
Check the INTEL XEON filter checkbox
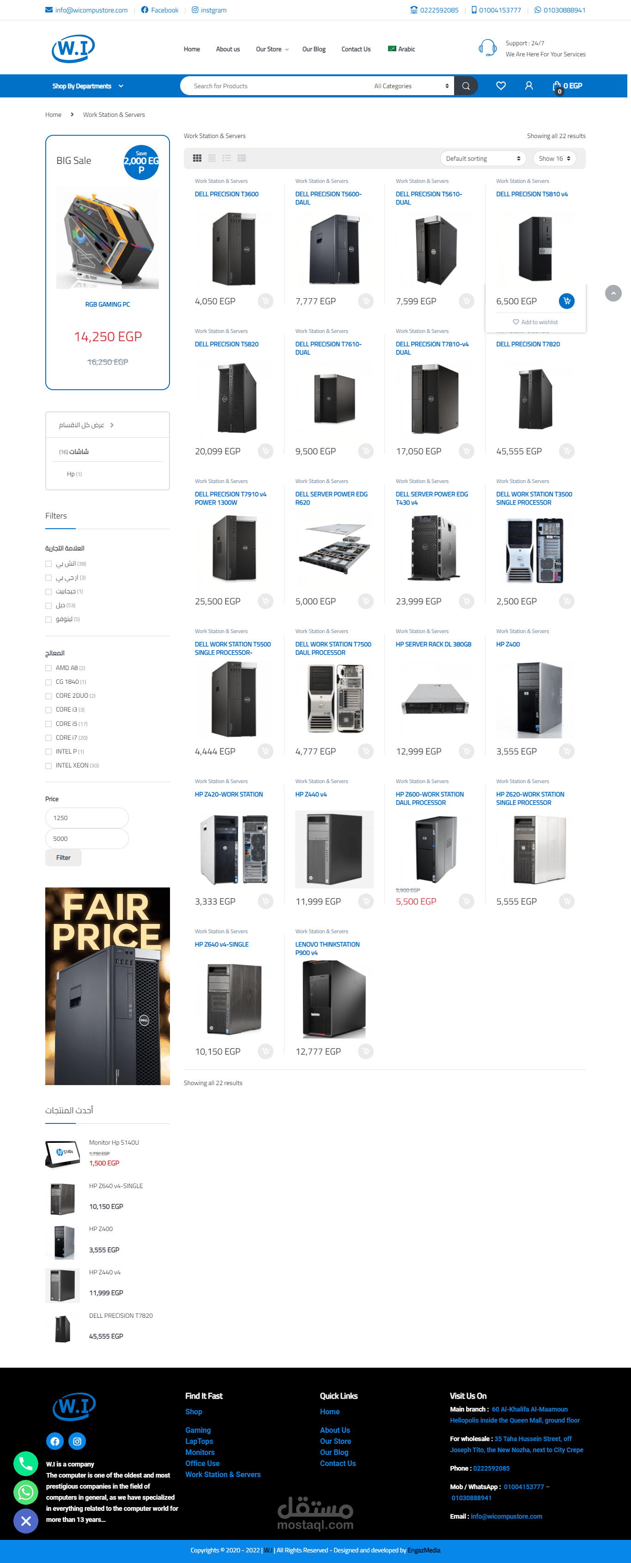[x=49, y=766]
